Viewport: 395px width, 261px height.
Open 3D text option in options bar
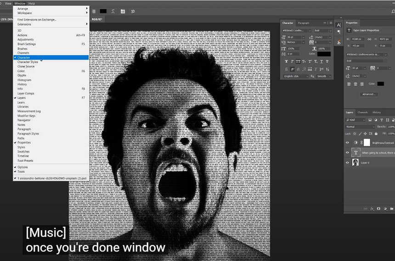tap(133, 11)
